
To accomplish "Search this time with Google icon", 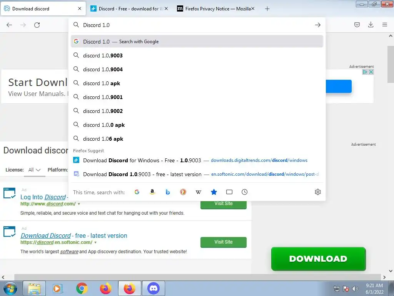I will click(x=137, y=192).
